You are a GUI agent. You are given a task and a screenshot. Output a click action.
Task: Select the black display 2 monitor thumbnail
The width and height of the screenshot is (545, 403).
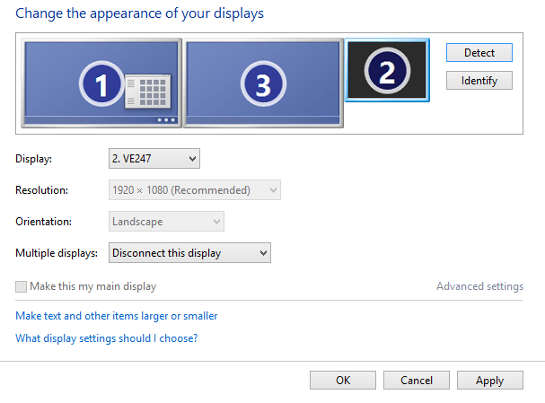387,71
